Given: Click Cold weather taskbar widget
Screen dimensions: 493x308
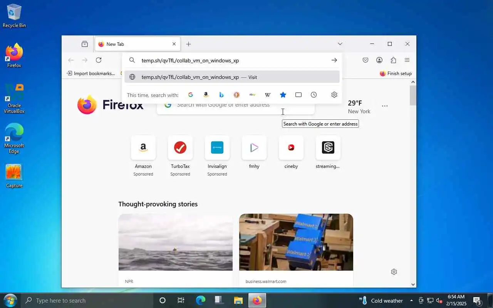Looking at the screenshot, I should (x=381, y=301).
